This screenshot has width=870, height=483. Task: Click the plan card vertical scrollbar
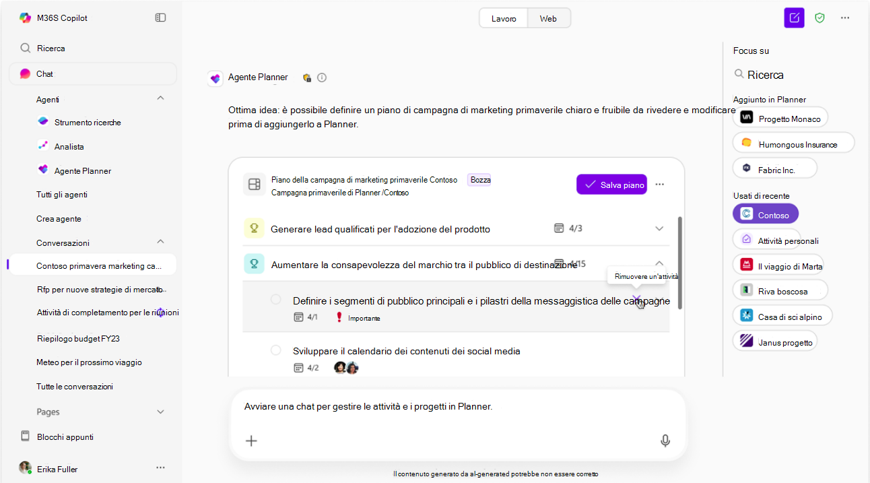[679, 263]
